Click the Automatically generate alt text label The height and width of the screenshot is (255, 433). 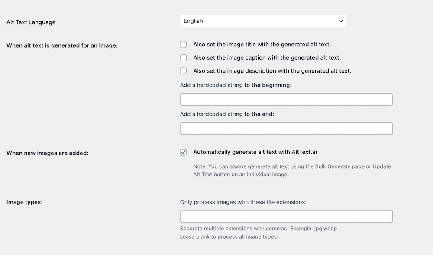coord(254,152)
